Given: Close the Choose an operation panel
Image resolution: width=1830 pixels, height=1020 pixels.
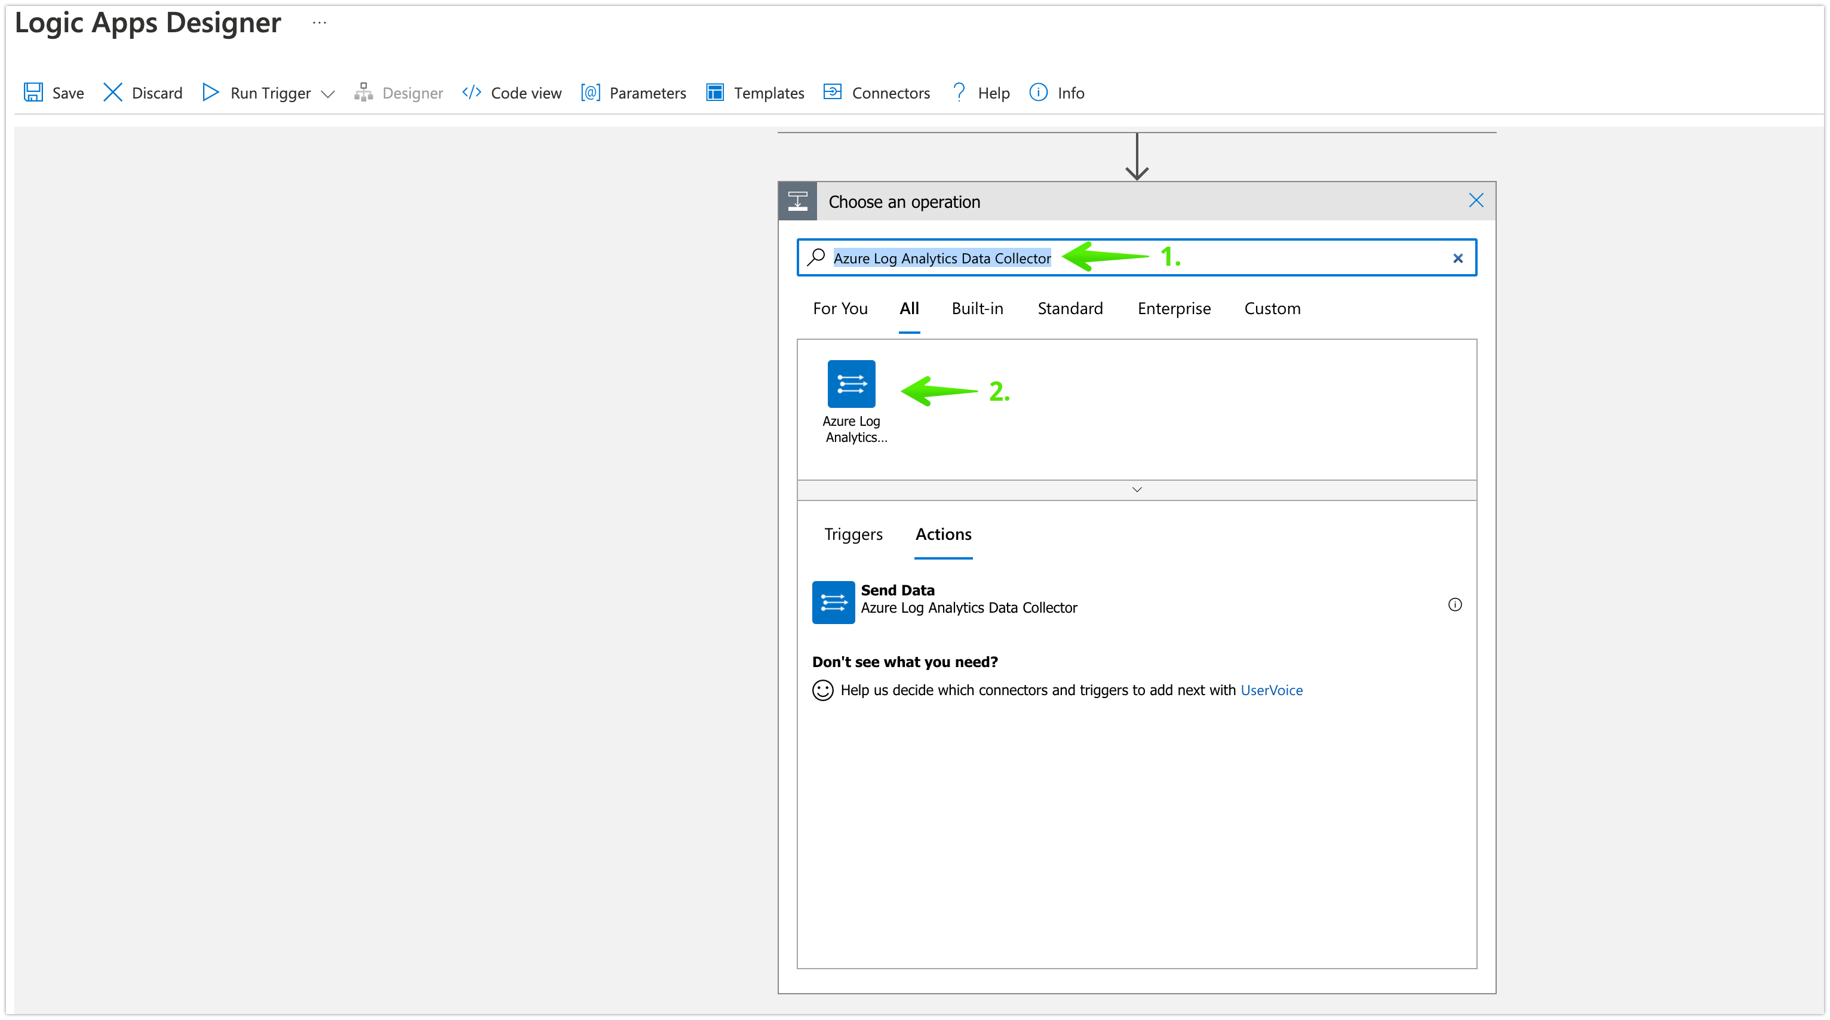Looking at the screenshot, I should click(x=1476, y=201).
